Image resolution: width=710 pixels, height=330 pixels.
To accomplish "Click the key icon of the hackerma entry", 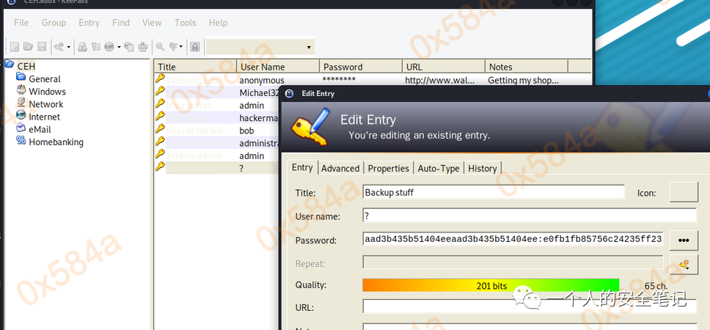I will 160,117.
